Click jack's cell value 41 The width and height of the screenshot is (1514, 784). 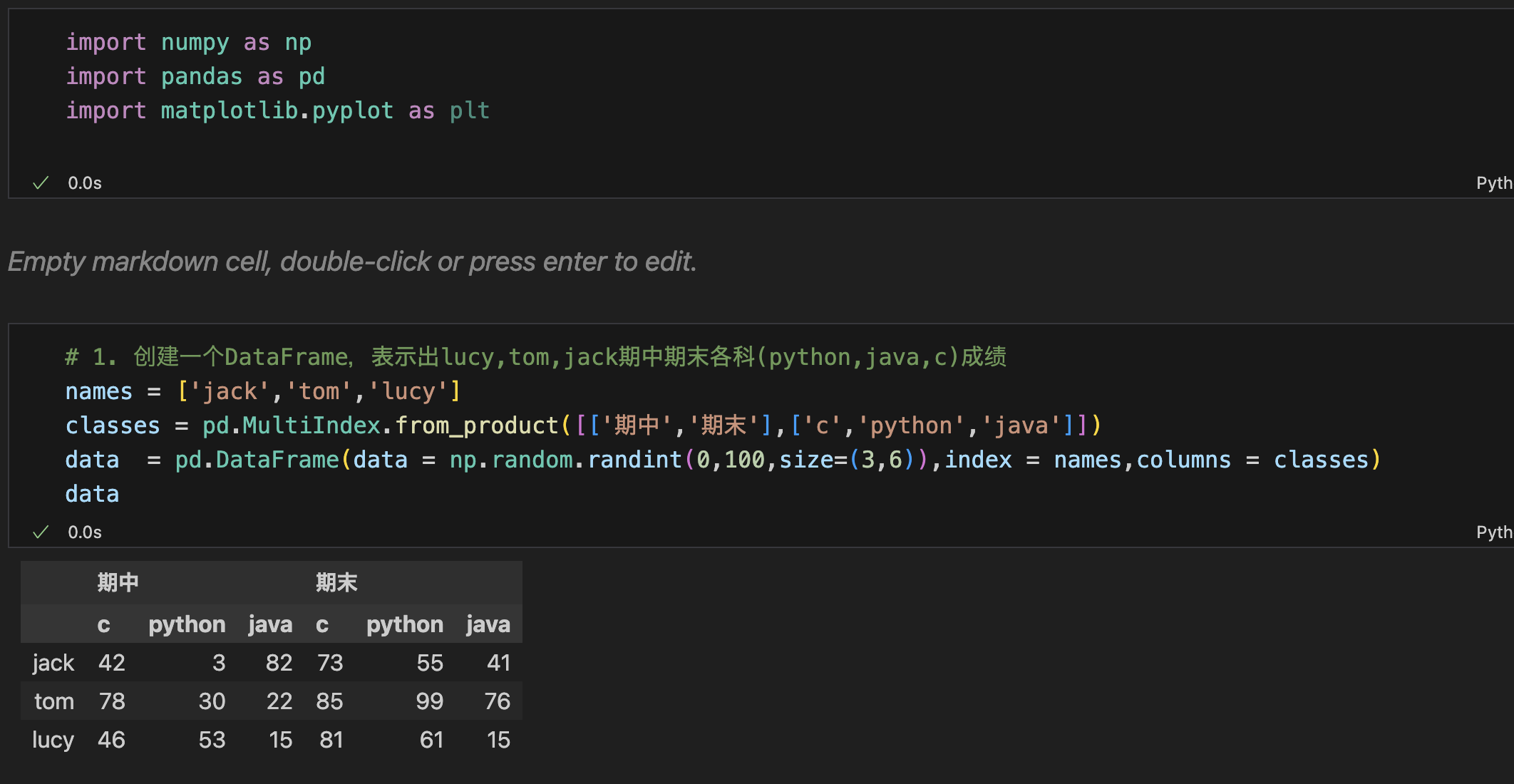click(x=498, y=663)
